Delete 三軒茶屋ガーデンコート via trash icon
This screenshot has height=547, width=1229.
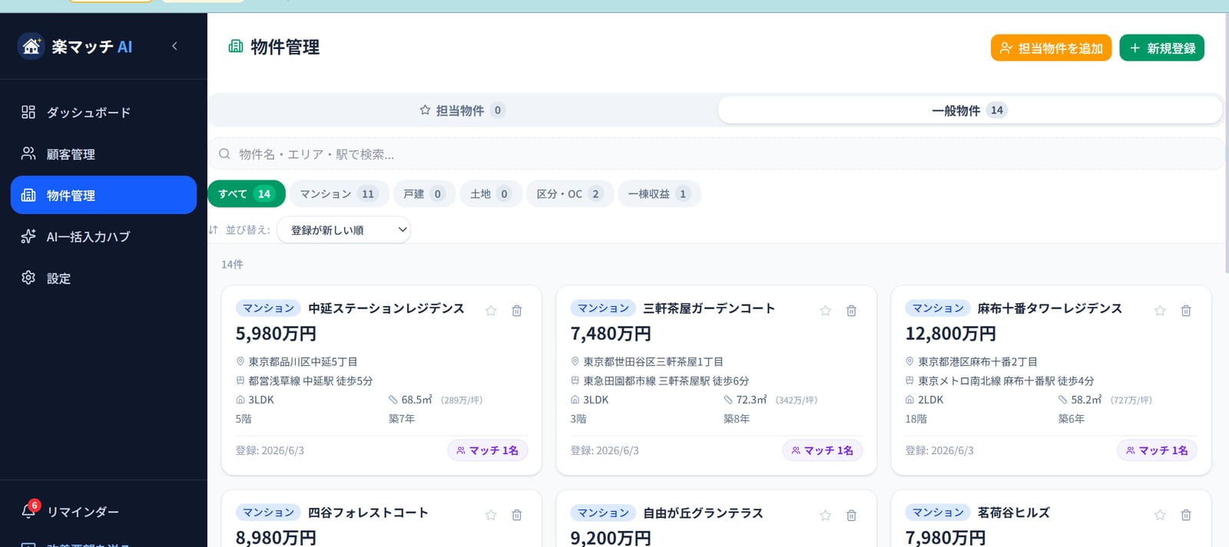coord(851,310)
